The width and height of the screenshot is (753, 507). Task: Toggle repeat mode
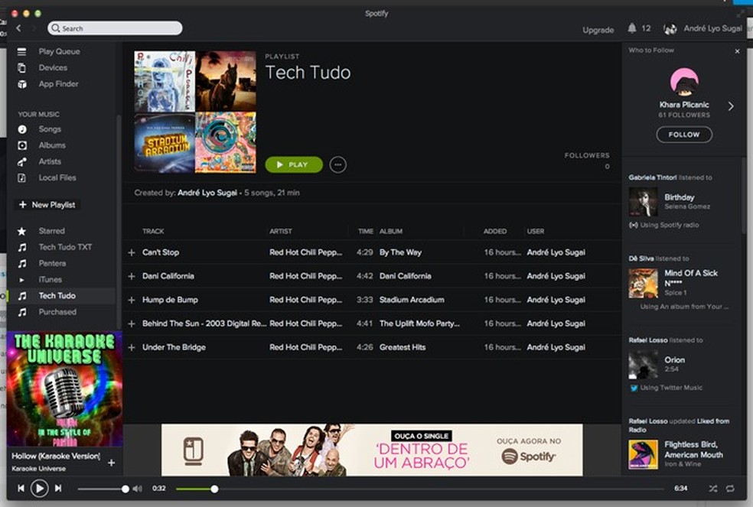729,488
